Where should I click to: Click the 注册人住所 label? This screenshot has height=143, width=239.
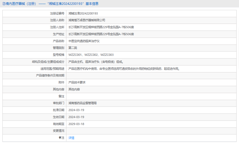pyautogui.click(x=57, y=27)
